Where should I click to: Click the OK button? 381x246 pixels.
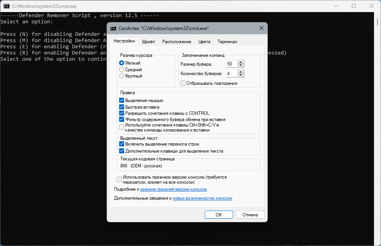219,214
